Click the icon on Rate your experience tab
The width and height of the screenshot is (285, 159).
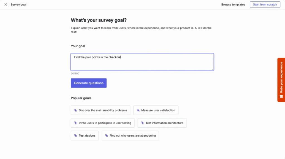(x=281, y=96)
